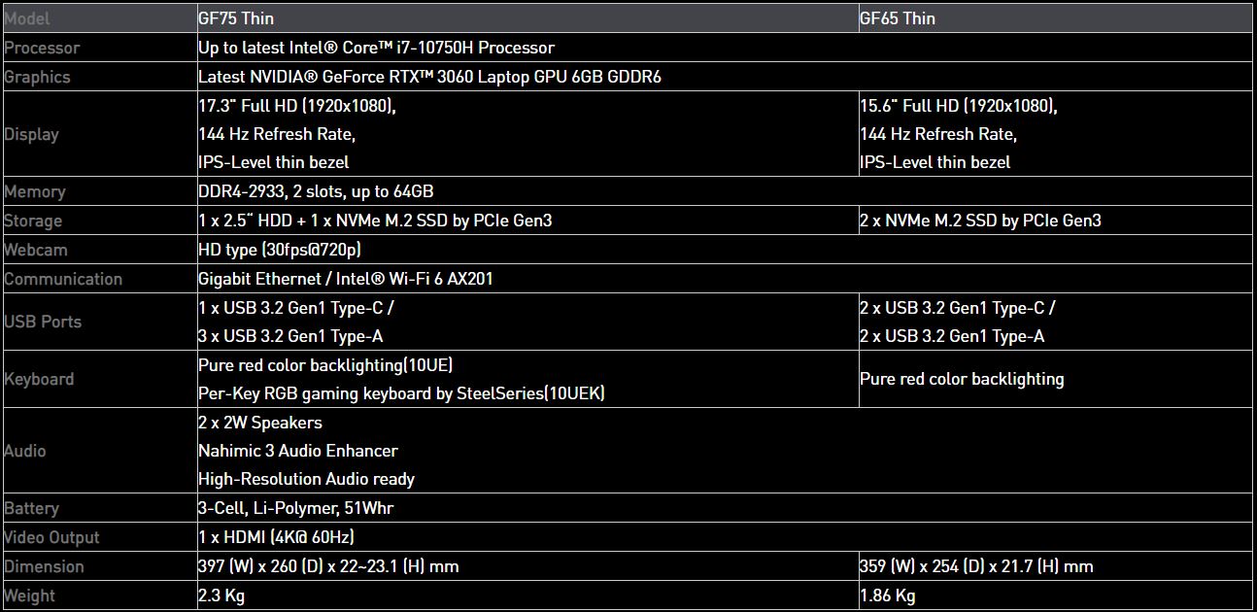Click the 'Video Output' row label
Image resolution: width=1257 pixels, height=612 pixels.
pos(51,537)
